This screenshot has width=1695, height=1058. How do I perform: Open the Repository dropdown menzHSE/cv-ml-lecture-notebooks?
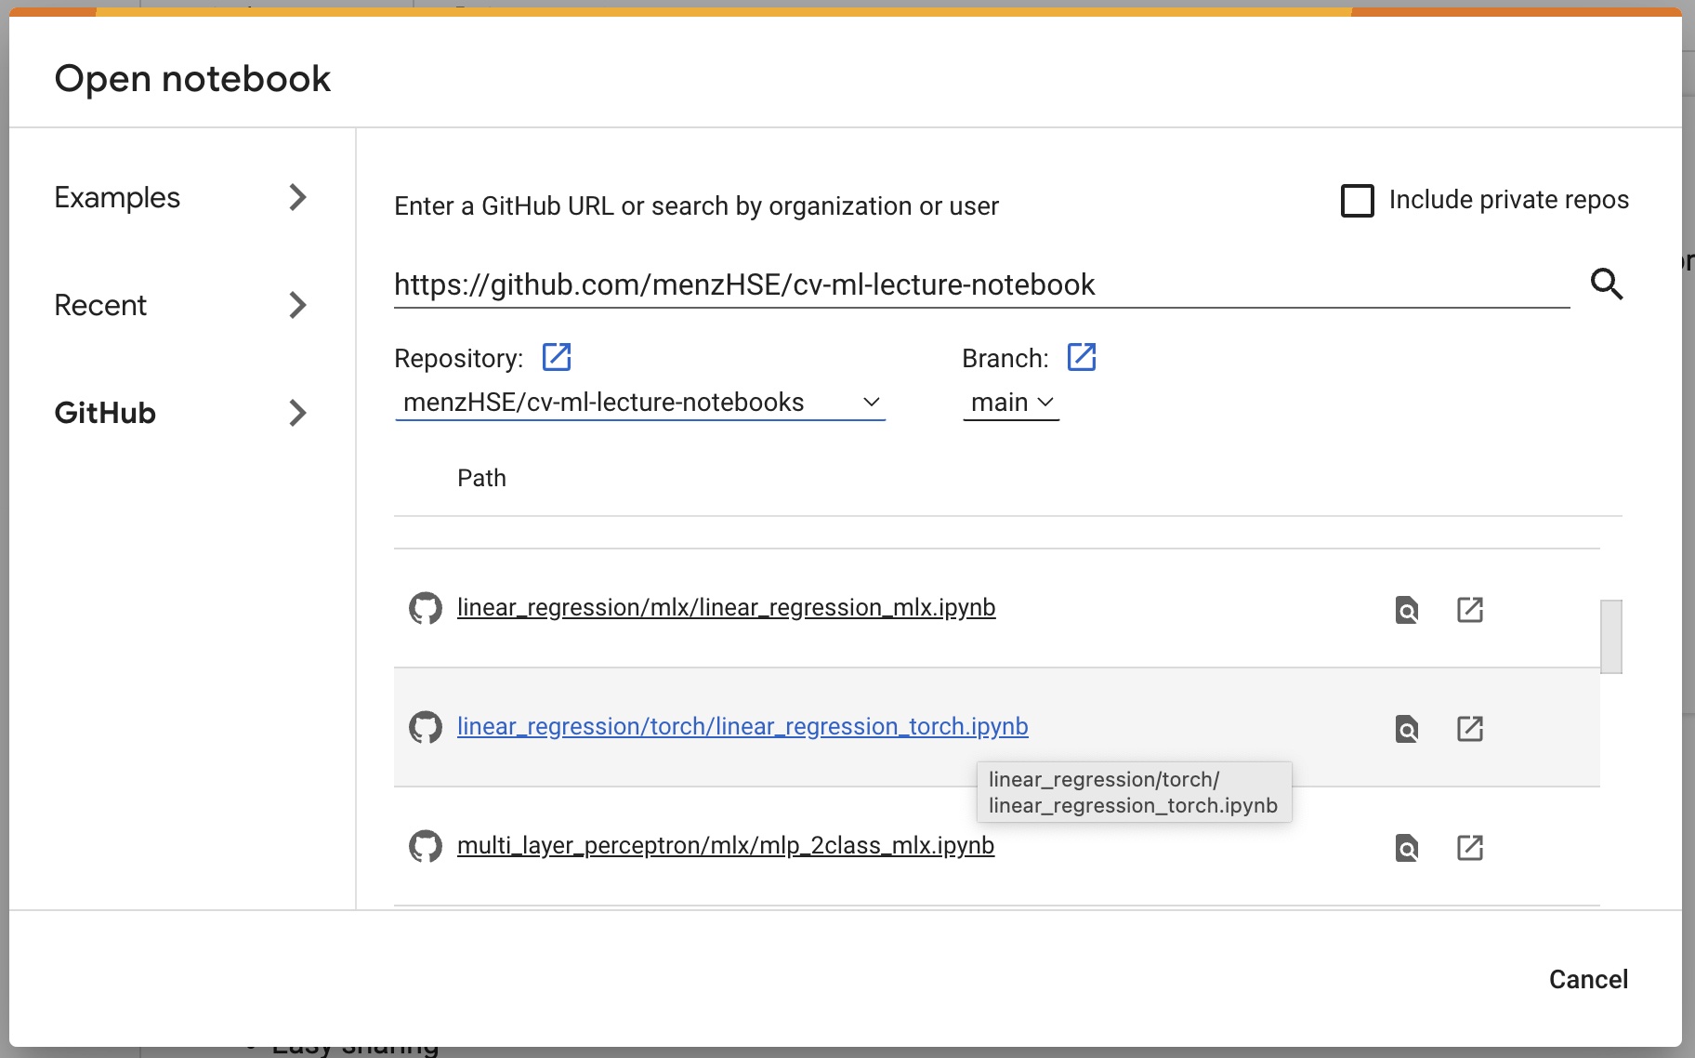(x=640, y=403)
